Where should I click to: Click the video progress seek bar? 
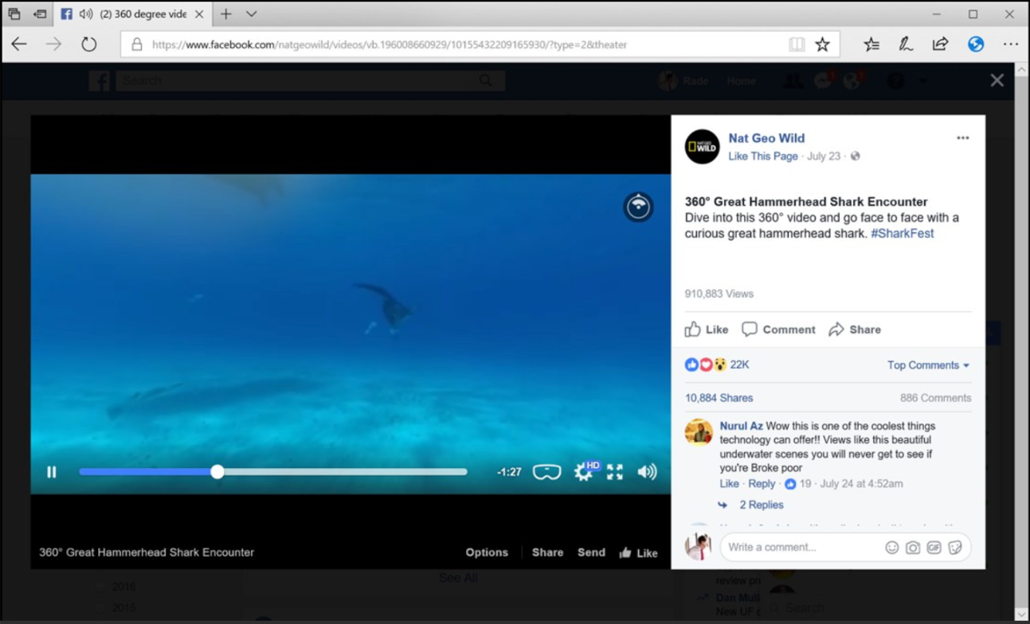[273, 472]
